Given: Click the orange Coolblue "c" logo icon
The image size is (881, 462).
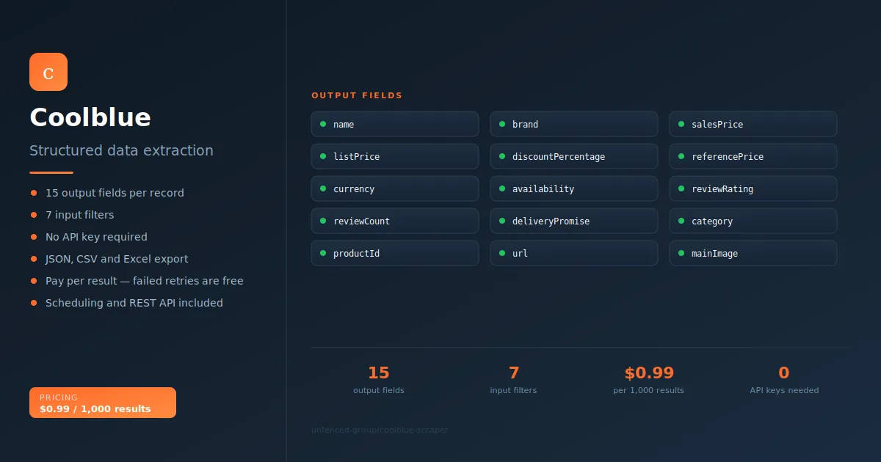Looking at the screenshot, I should [48, 72].
